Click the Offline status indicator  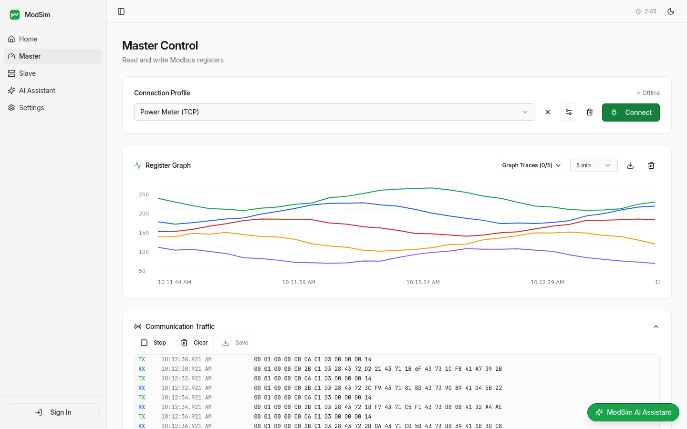(x=648, y=93)
